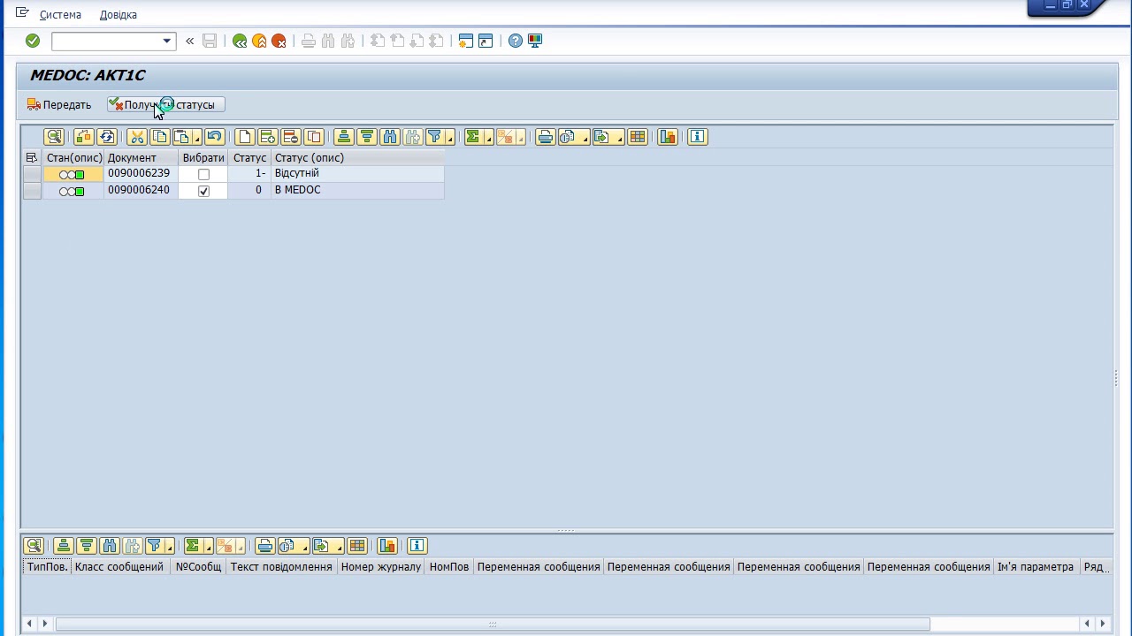Viewport: 1132px width, 636px height.
Task: Select row header of document 0090006240
Action: point(32,191)
